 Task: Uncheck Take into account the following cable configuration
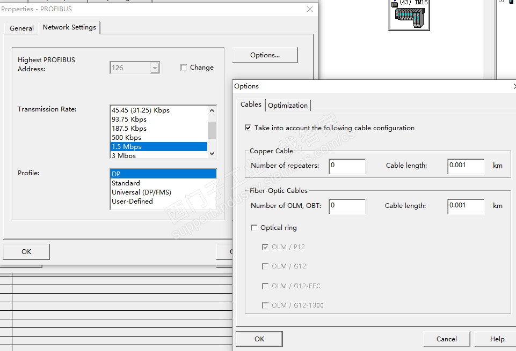(248, 128)
